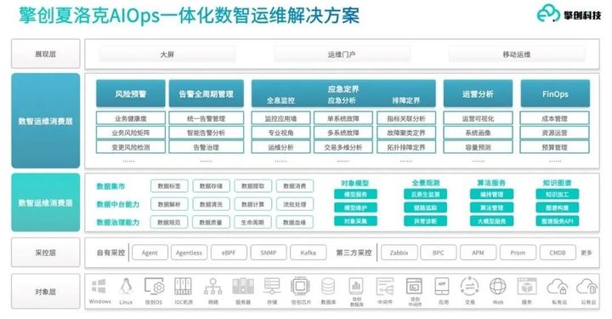
Task: Select the 信创中间件 window icon
Action: 414,286
